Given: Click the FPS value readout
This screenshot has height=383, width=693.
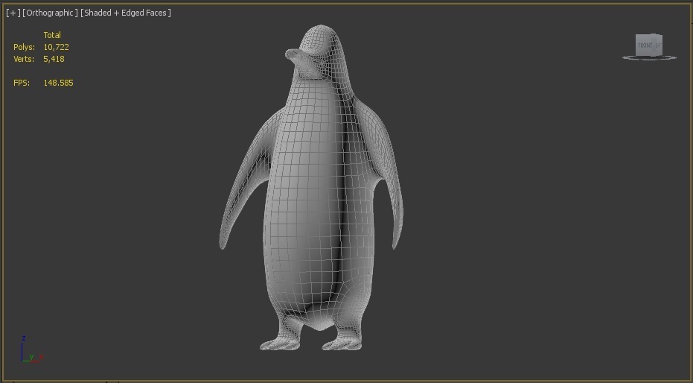Looking at the screenshot, I should click(x=58, y=83).
